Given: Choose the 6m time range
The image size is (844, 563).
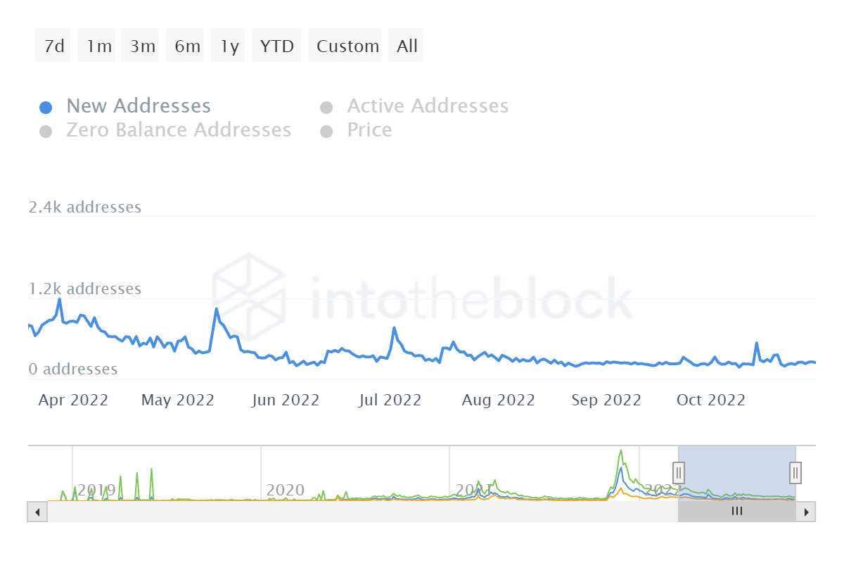Looking at the screenshot, I should pos(186,46).
